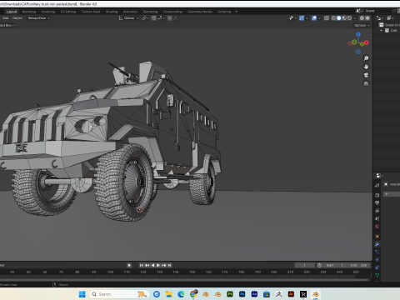
Task: Open the Options dropdown in viewport
Action: (362, 25)
